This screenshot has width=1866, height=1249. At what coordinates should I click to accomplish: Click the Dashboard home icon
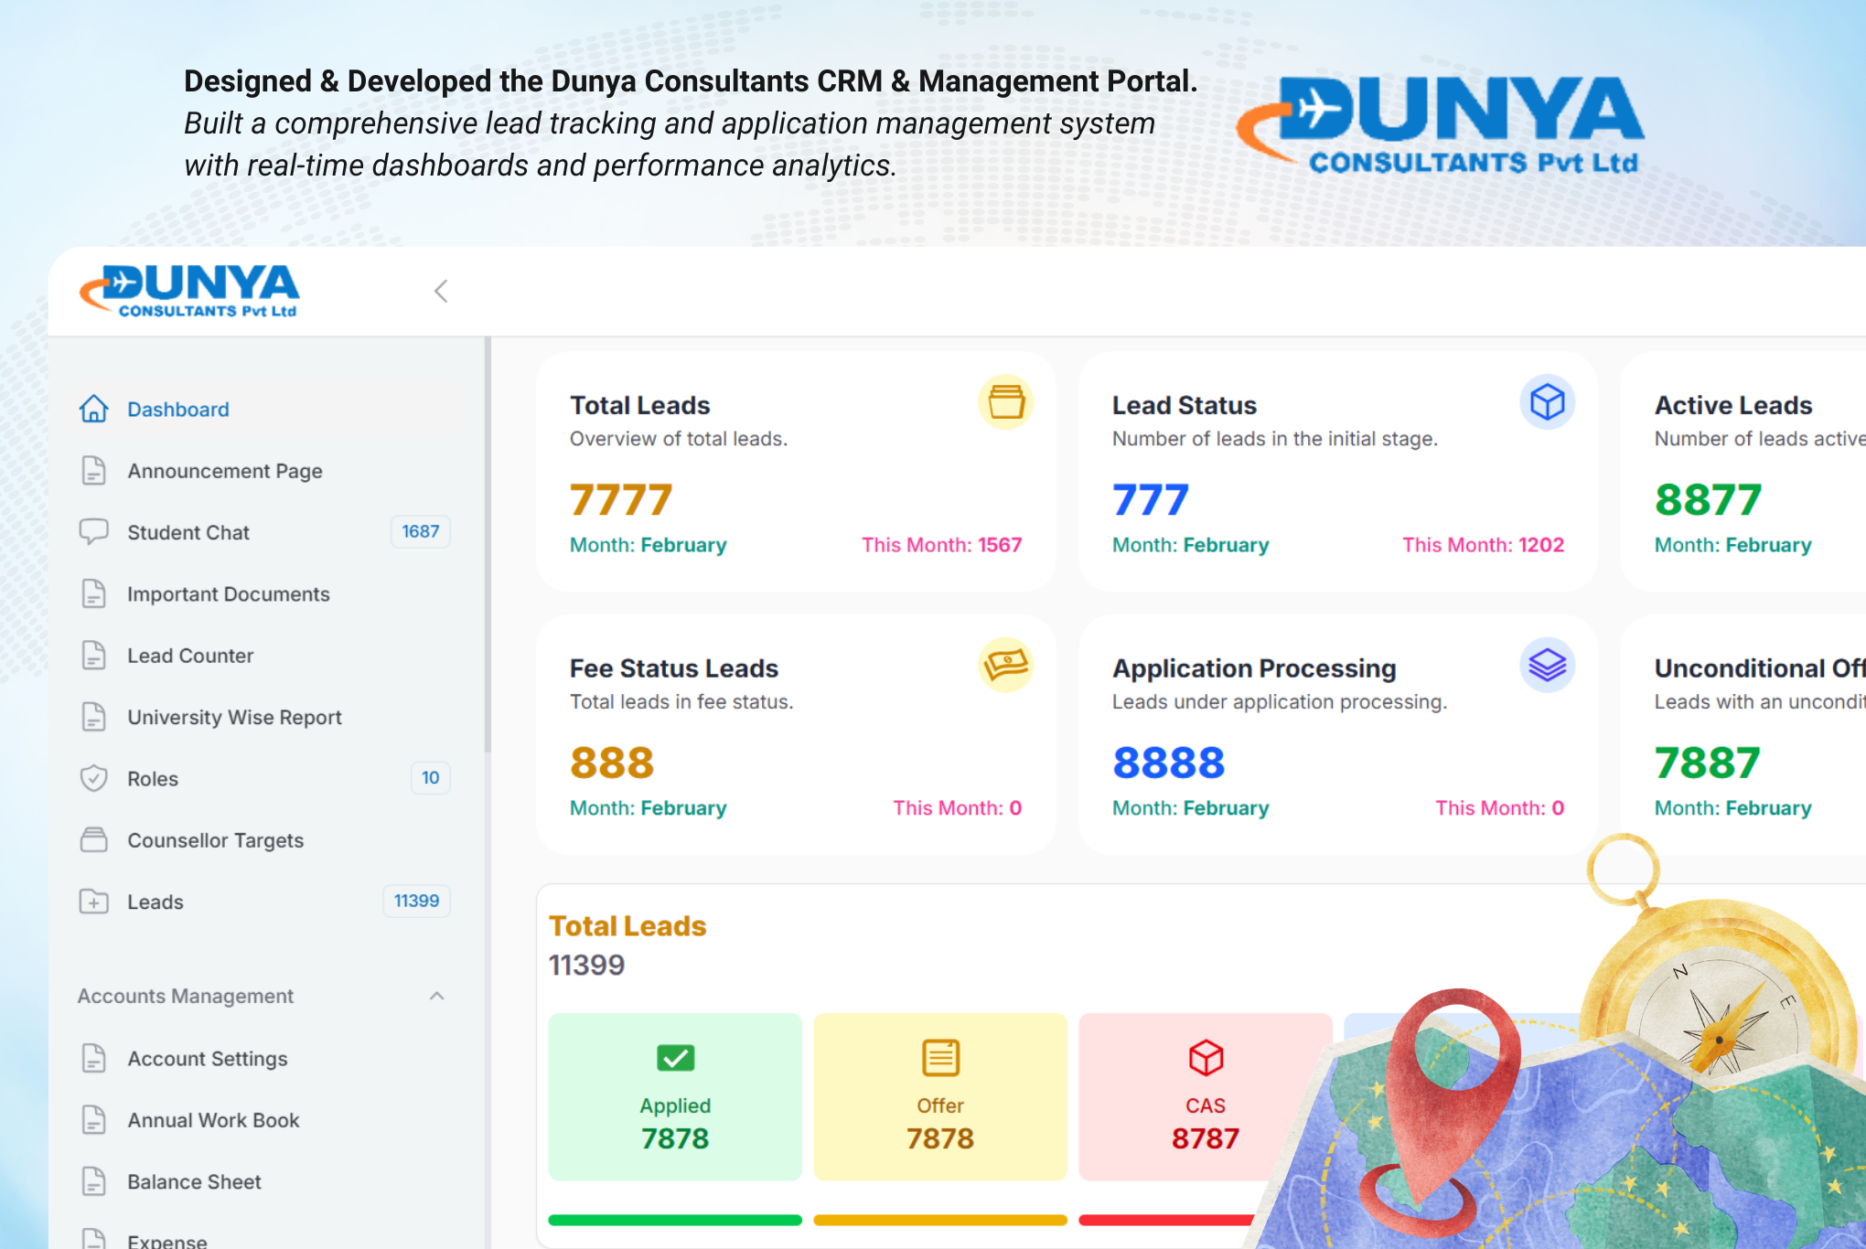93,409
